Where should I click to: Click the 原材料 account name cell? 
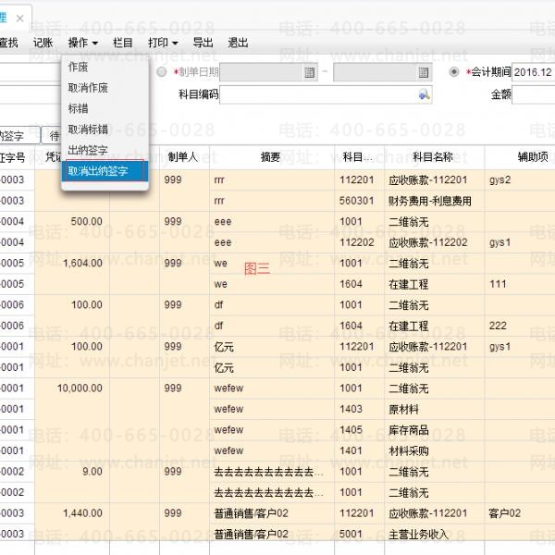(435, 409)
